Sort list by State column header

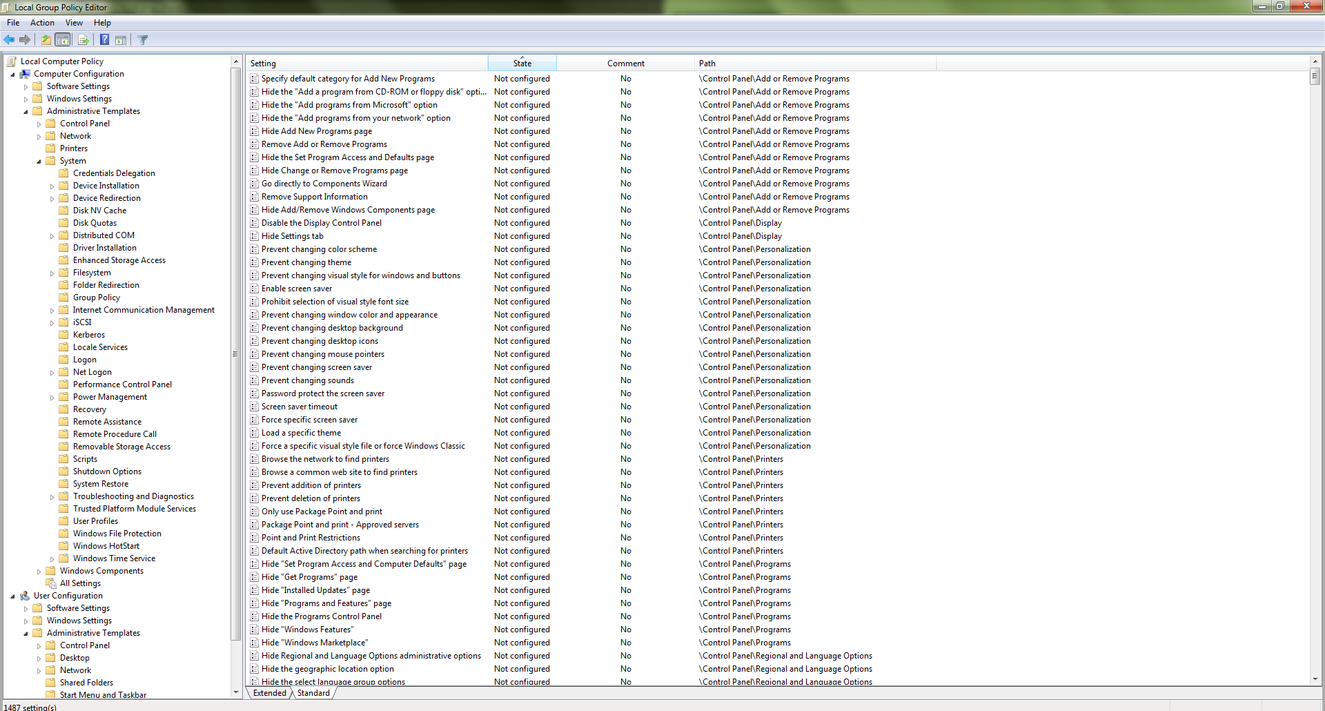522,63
